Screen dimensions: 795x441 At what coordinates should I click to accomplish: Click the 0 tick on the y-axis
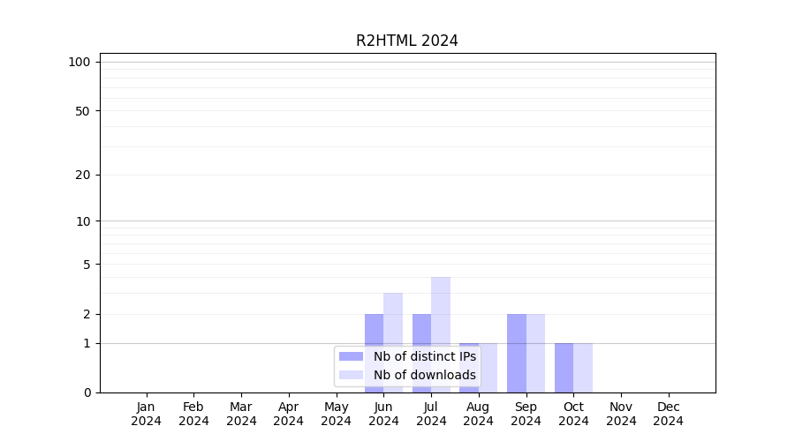coord(87,392)
